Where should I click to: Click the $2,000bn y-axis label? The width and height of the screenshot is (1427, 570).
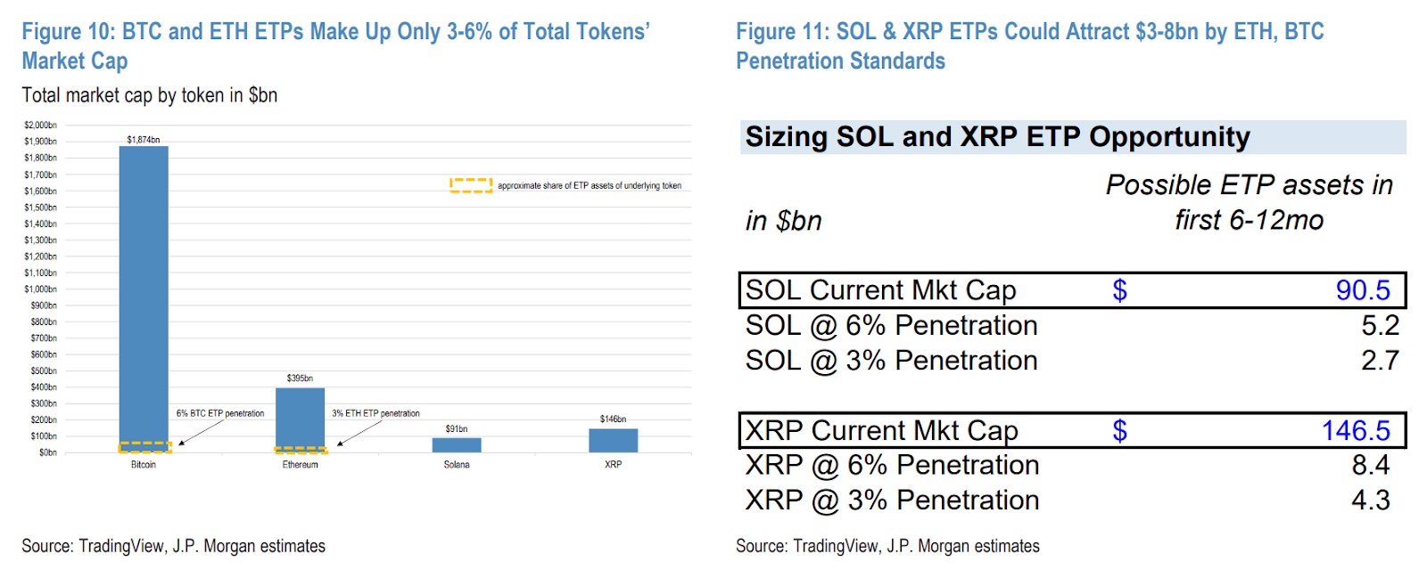point(40,126)
